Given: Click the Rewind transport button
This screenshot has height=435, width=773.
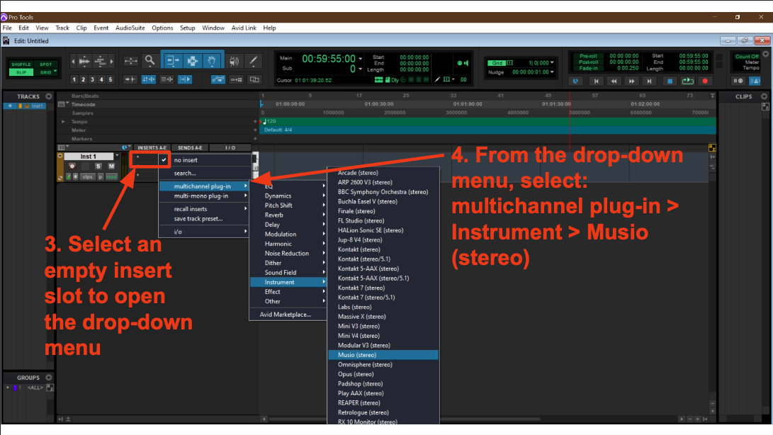Looking at the screenshot, I should [x=614, y=81].
